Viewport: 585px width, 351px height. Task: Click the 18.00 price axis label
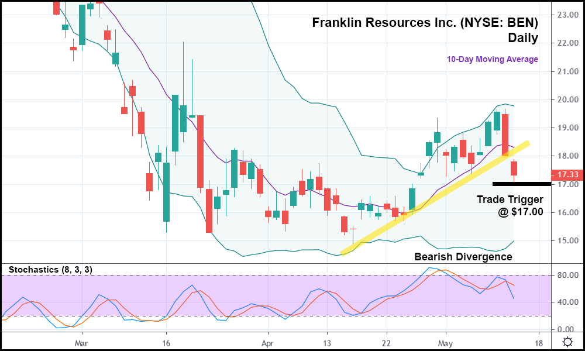pos(568,156)
